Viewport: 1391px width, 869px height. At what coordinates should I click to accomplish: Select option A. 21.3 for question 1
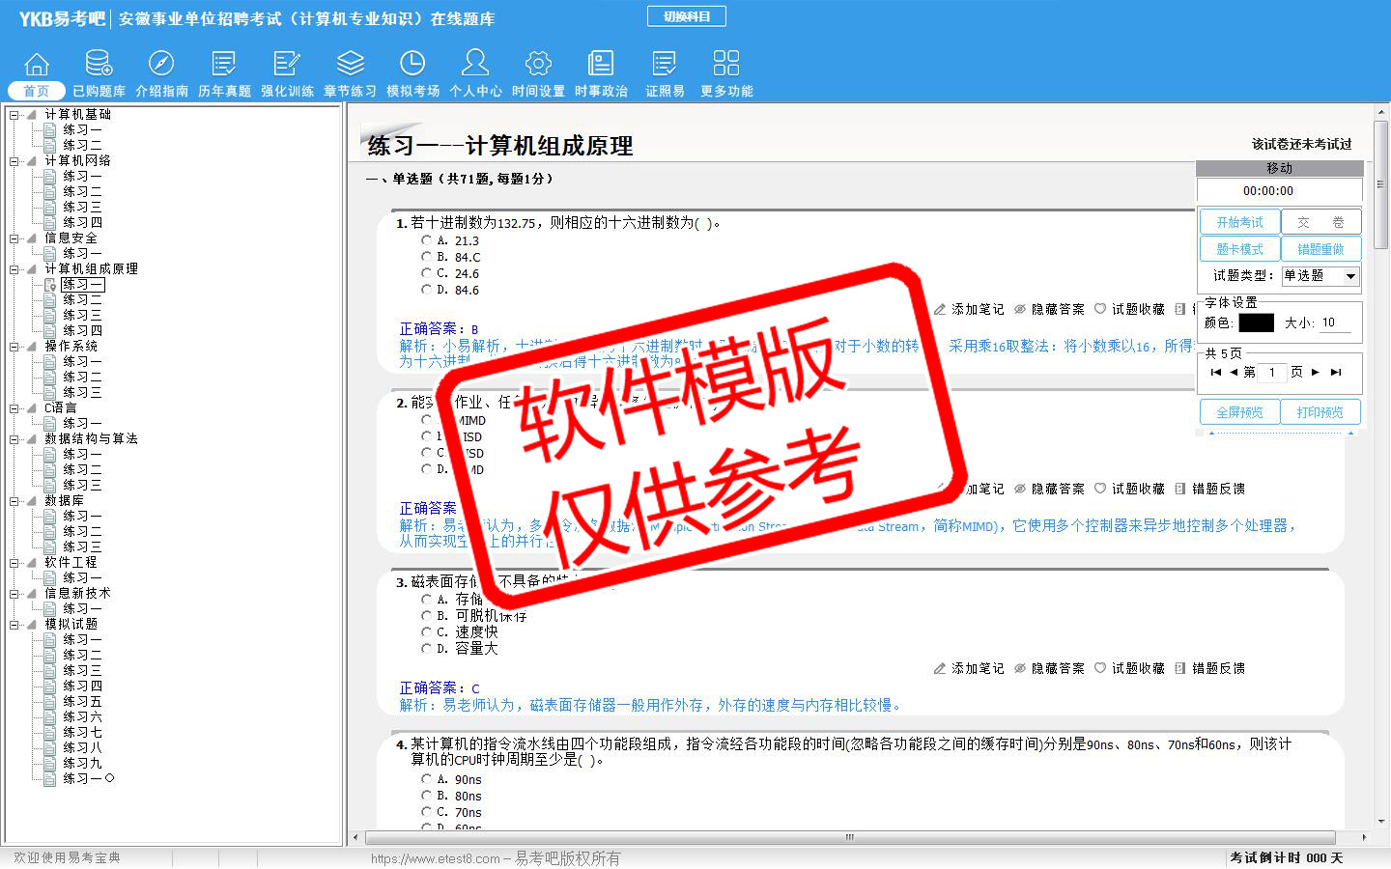426,240
